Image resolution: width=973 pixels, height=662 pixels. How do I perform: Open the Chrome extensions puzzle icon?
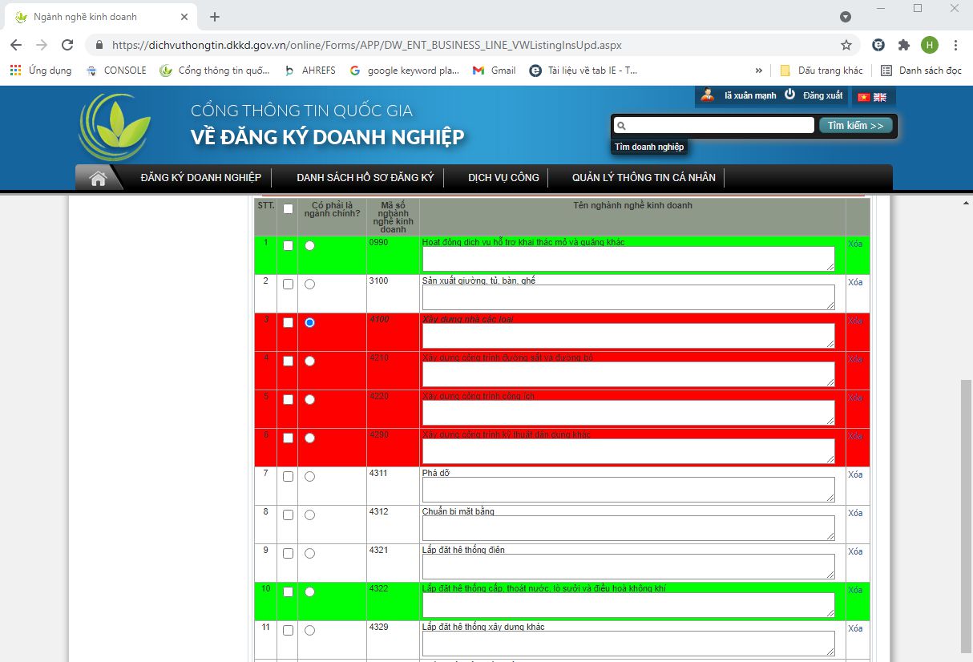tap(904, 45)
